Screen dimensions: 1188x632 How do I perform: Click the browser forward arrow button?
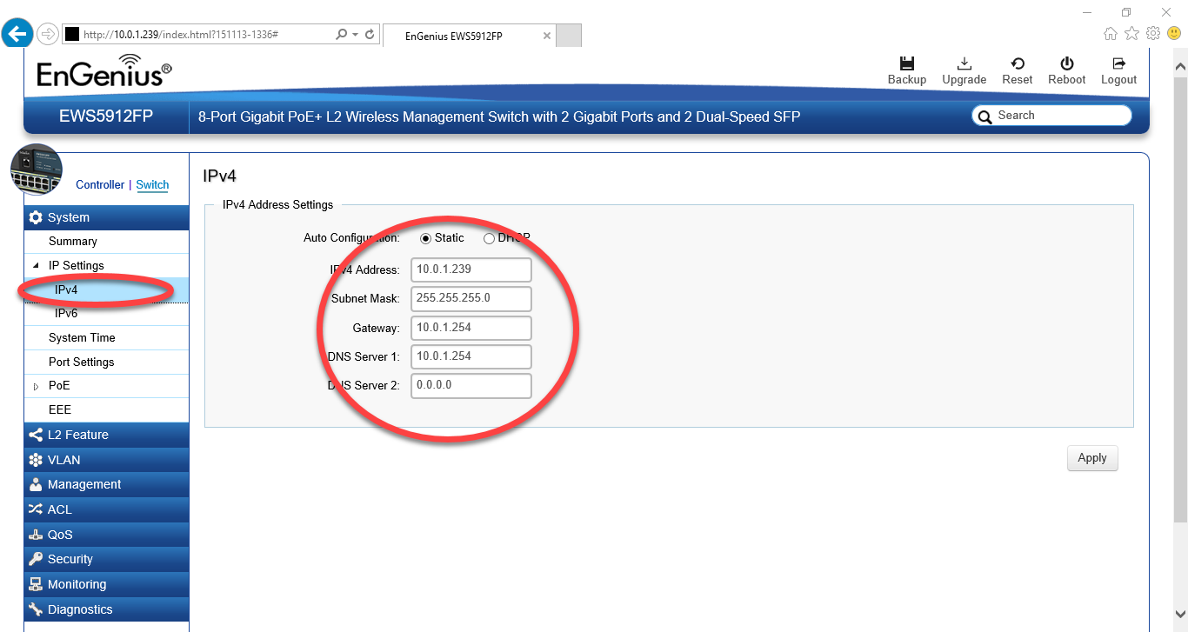[x=48, y=34]
